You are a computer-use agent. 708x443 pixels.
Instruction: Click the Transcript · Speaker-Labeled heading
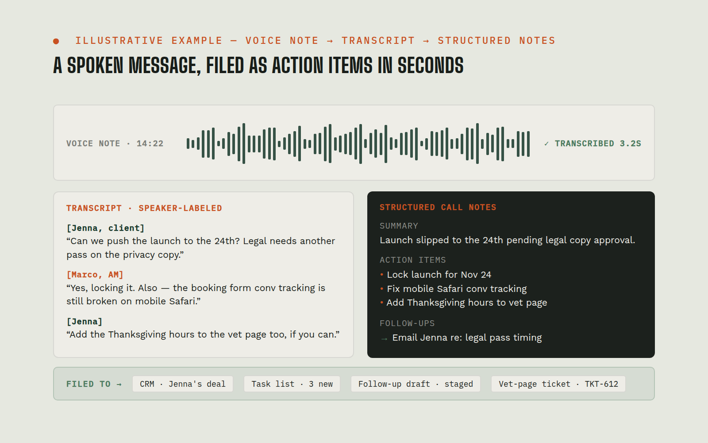click(x=144, y=208)
